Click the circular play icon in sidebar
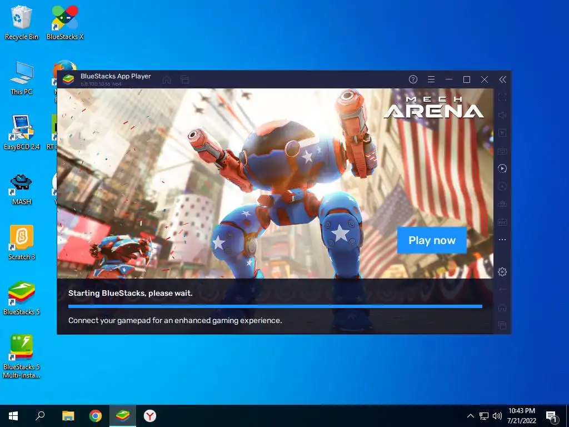569x427 pixels. pos(502,168)
